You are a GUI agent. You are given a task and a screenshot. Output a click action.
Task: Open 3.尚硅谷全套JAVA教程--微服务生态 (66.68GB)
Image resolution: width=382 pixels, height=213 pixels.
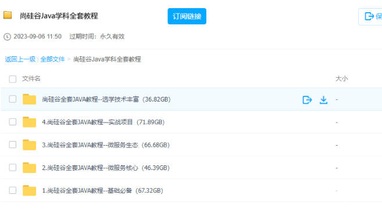click(x=106, y=145)
